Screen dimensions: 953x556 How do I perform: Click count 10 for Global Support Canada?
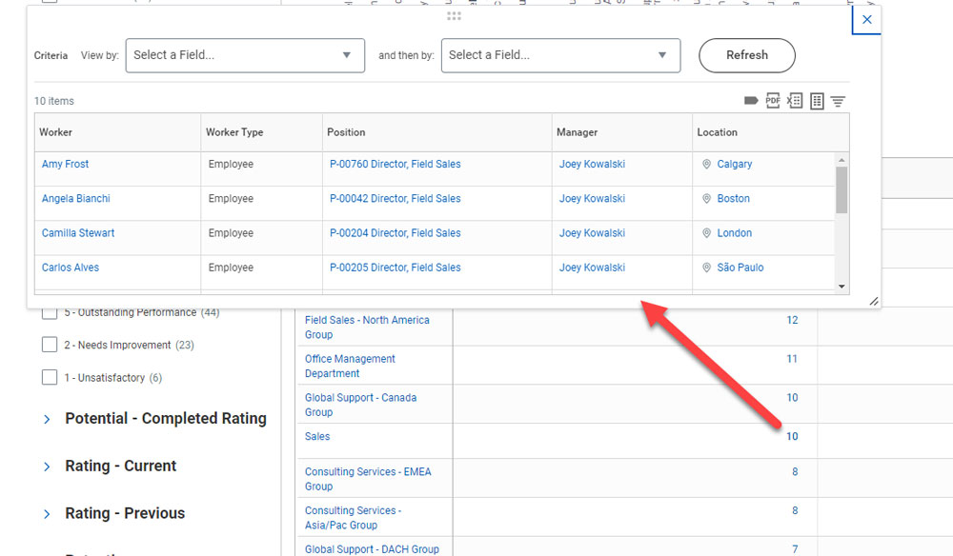[792, 398]
